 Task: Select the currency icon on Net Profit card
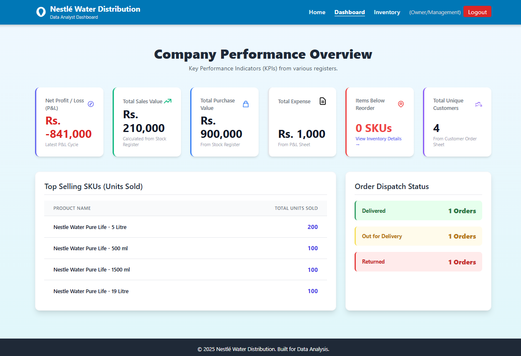click(91, 104)
